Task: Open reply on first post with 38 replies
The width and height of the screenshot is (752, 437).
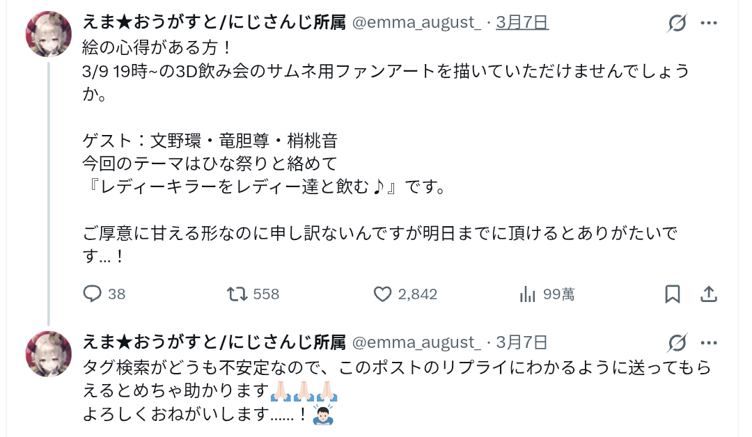Action: coord(104,294)
